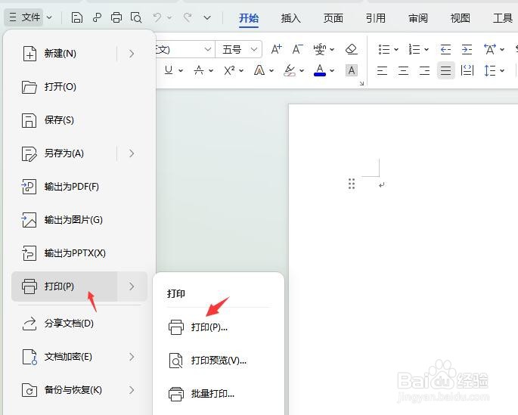The height and width of the screenshot is (415, 518).
Task: Switch to 插入 ribbon tab
Action: (290, 18)
